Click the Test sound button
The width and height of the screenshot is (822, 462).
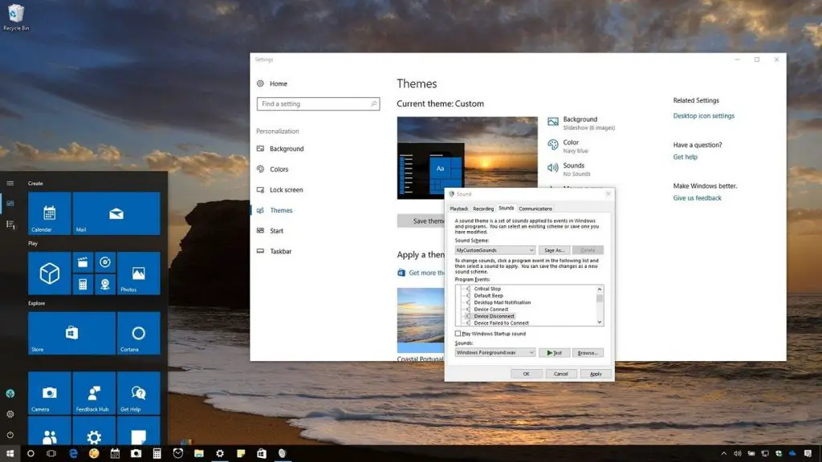pyautogui.click(x=554, y=352)
